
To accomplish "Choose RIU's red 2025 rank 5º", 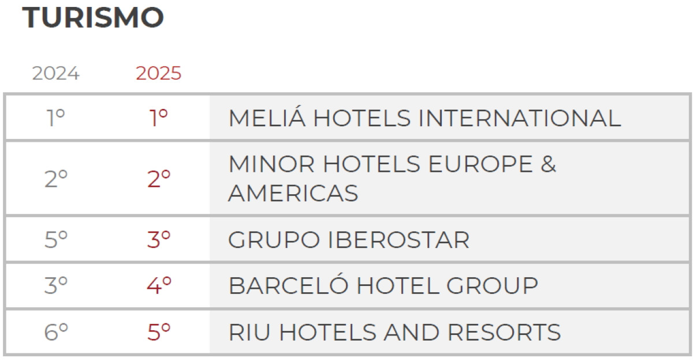I will 159,332.
